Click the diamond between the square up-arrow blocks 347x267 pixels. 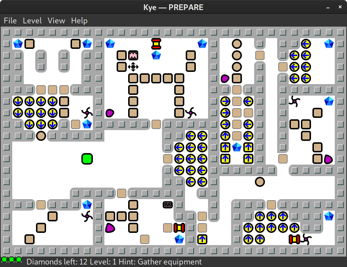(x=236, y=147)
